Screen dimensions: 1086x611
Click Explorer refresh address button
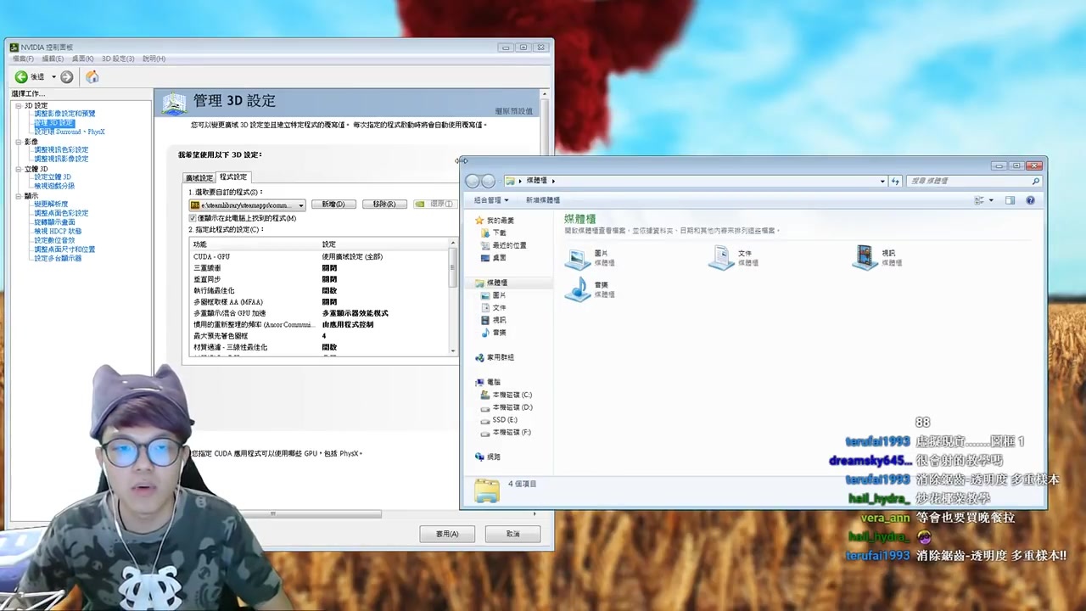[895, 181]
